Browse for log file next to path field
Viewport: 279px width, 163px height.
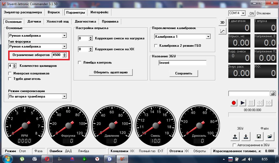coord(273,93)
